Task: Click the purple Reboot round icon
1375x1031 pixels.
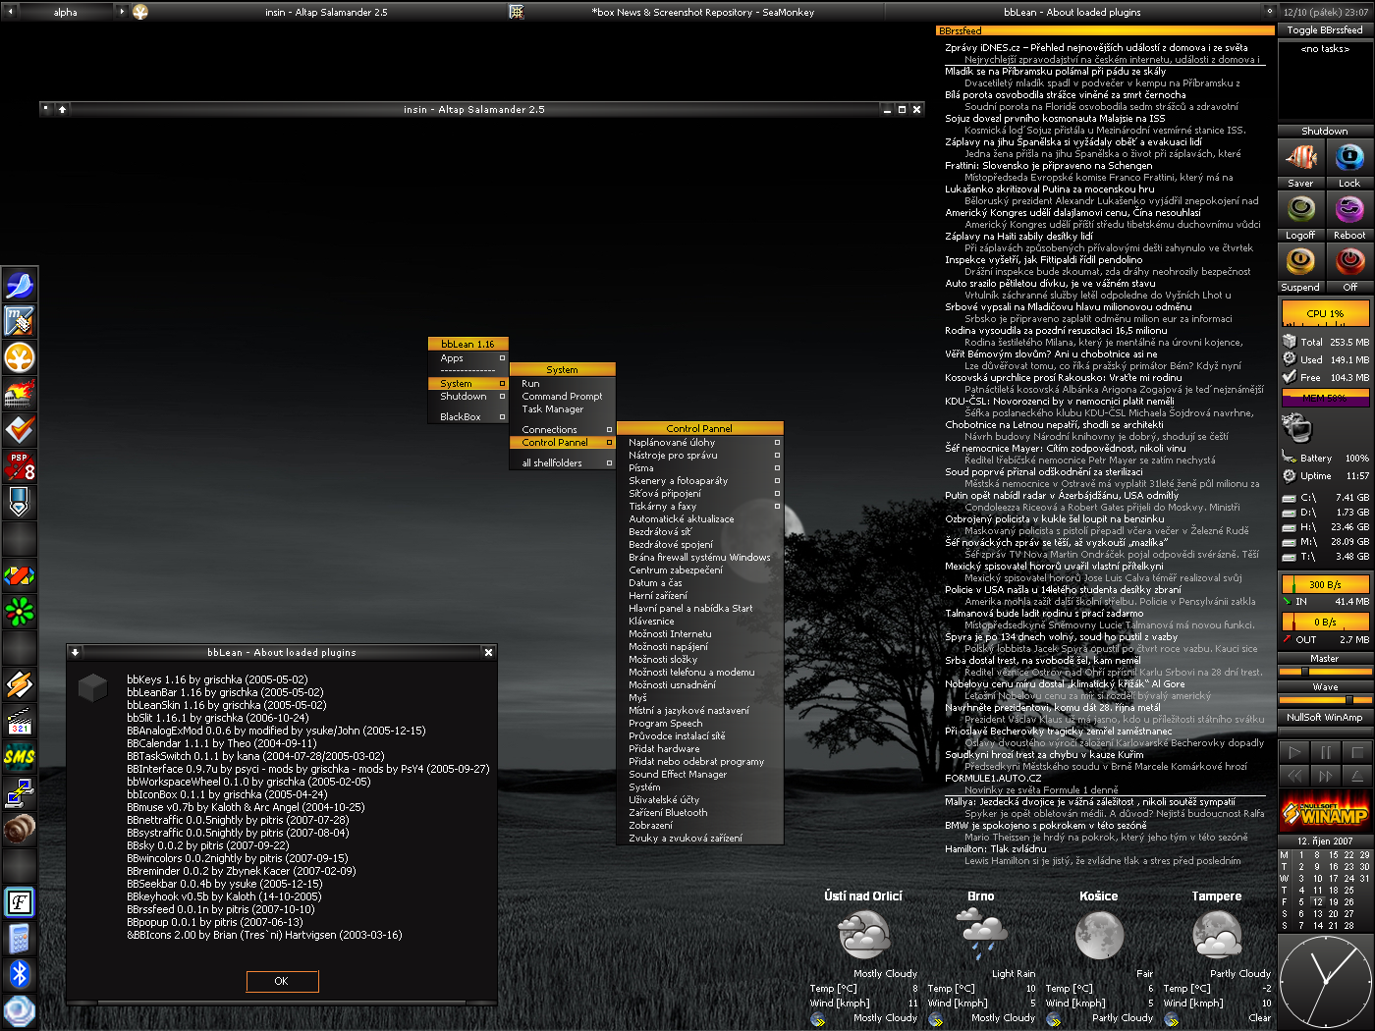Action: click(1349, 209)
